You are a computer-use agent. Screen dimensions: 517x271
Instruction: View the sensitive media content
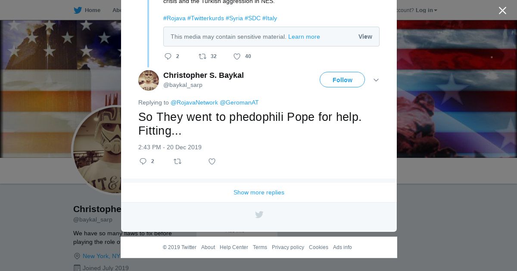pyautogui.click(x=365, y=37)
